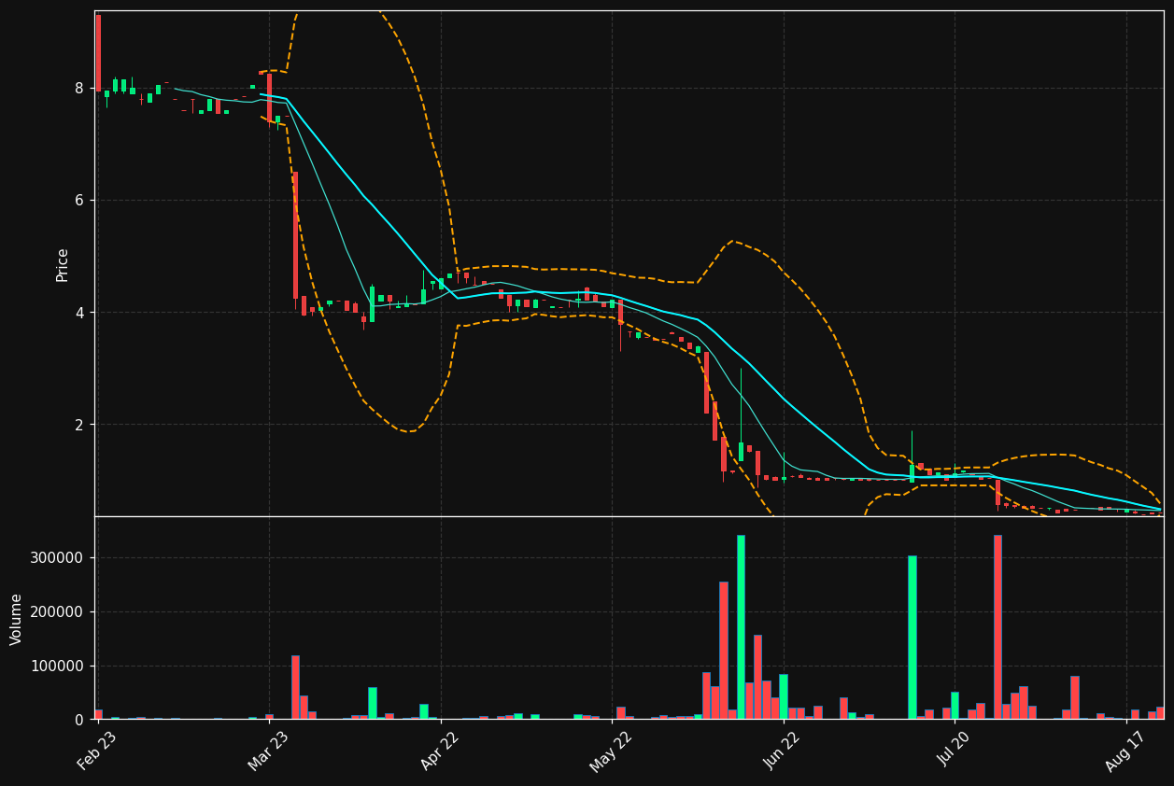1174x786 pixels.
Task: Click the price axis value 6
Action: [79, 201]
